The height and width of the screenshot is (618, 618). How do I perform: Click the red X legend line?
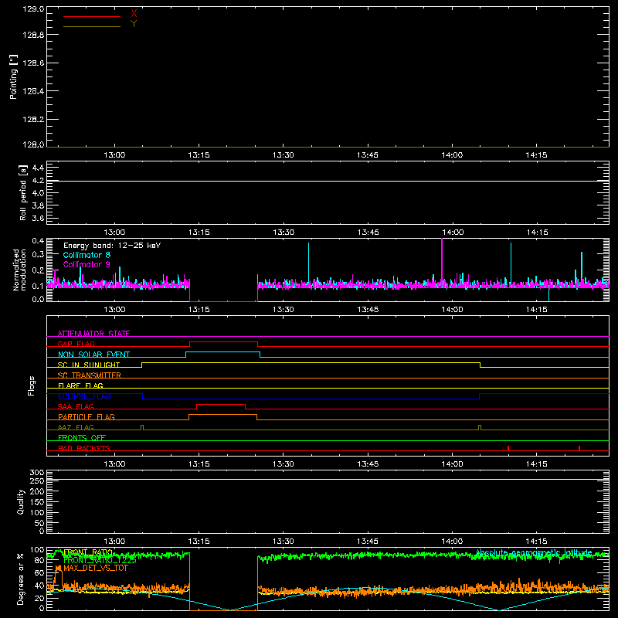pyautogui.click(x=92, y=16)
